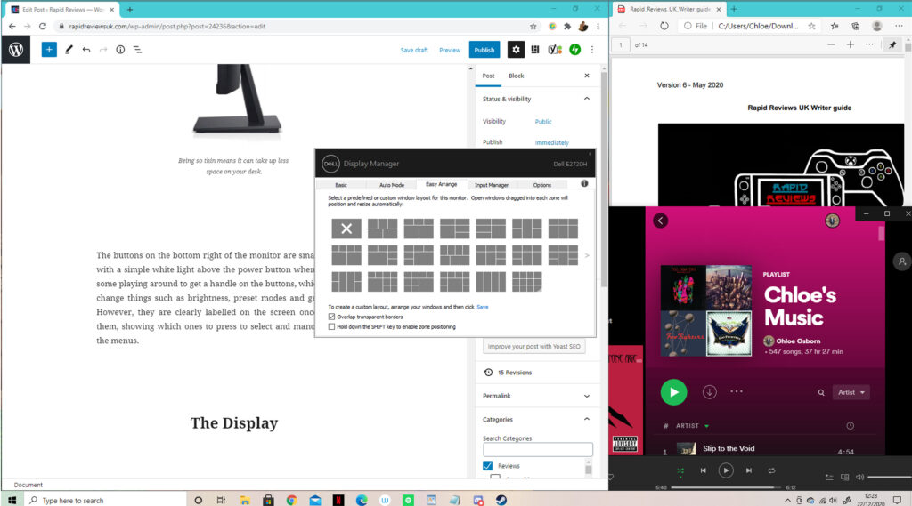Viewport: 912px width, 506px height.
Task: Go back in Spotify window
Action: (x=660, y=221)
